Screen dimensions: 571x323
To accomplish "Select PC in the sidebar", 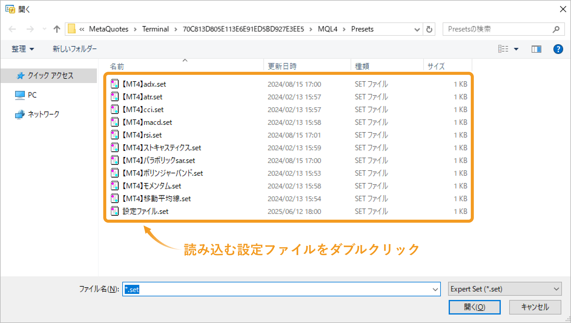I will [31, 95].
